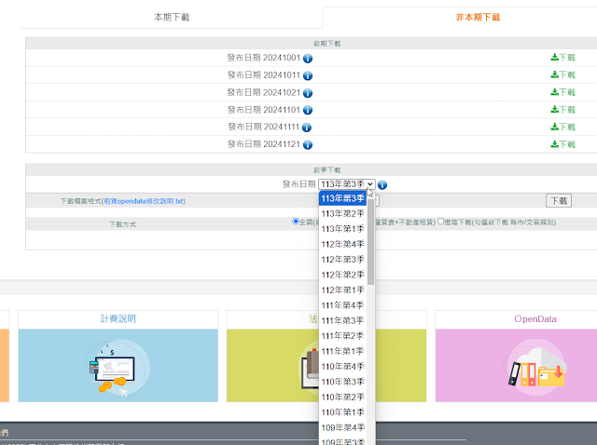
Task: Open info icon for release date 20241101
Action: [308, 110]
